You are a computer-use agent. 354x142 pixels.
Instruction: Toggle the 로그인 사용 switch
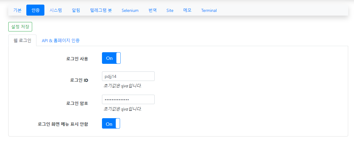111,58
